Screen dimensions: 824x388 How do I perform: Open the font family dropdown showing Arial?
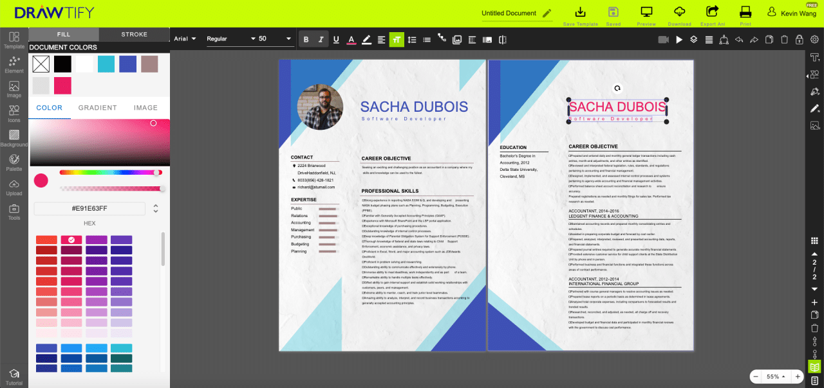click(185, 39)
